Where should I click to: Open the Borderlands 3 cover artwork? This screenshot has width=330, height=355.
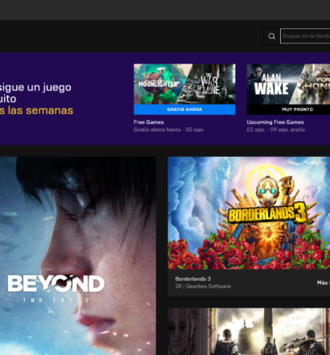point(249,213)
